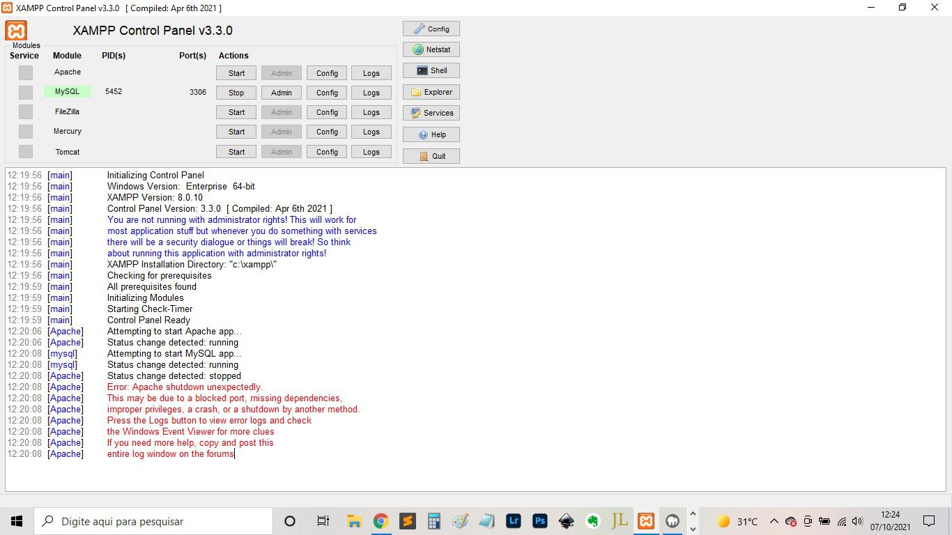Show hidden system tray icons
Viewport: 952px width, 535px height.
774,521
